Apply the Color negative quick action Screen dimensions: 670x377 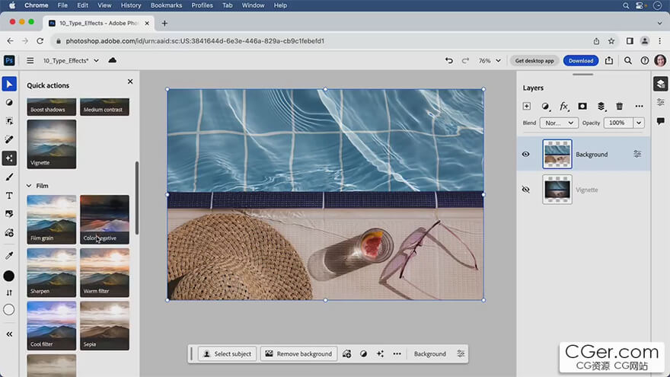(x=105, y=219)
